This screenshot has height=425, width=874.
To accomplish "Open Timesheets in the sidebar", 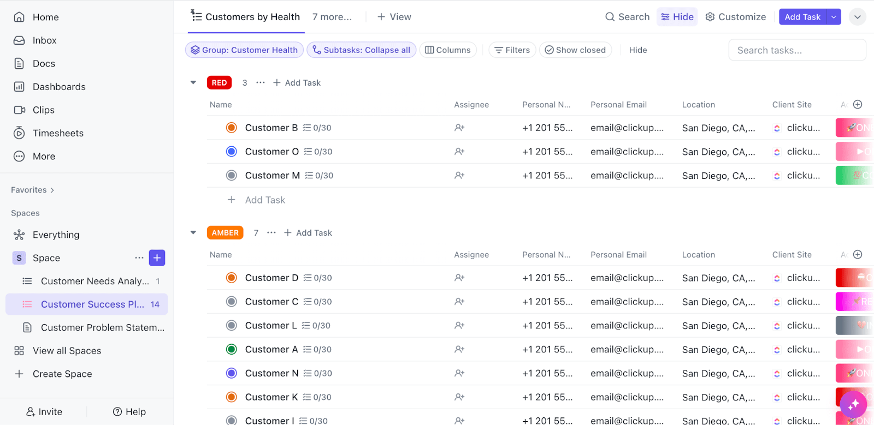I will click(x=57, y=133).
